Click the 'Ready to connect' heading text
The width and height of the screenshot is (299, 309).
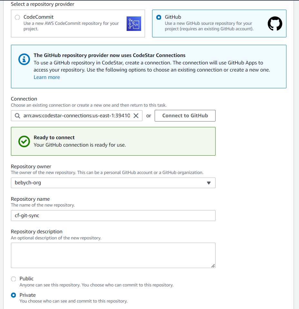[x=54, y=137]
